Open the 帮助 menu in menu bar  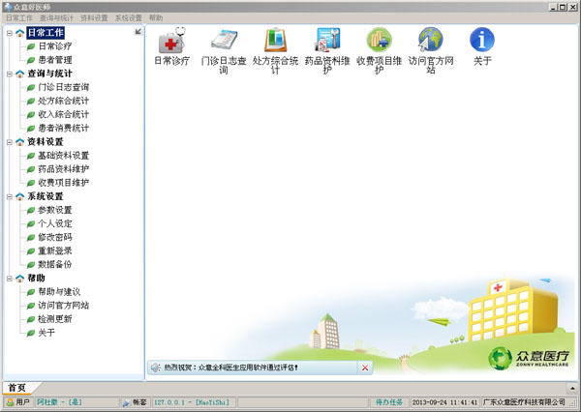[156, 17]
